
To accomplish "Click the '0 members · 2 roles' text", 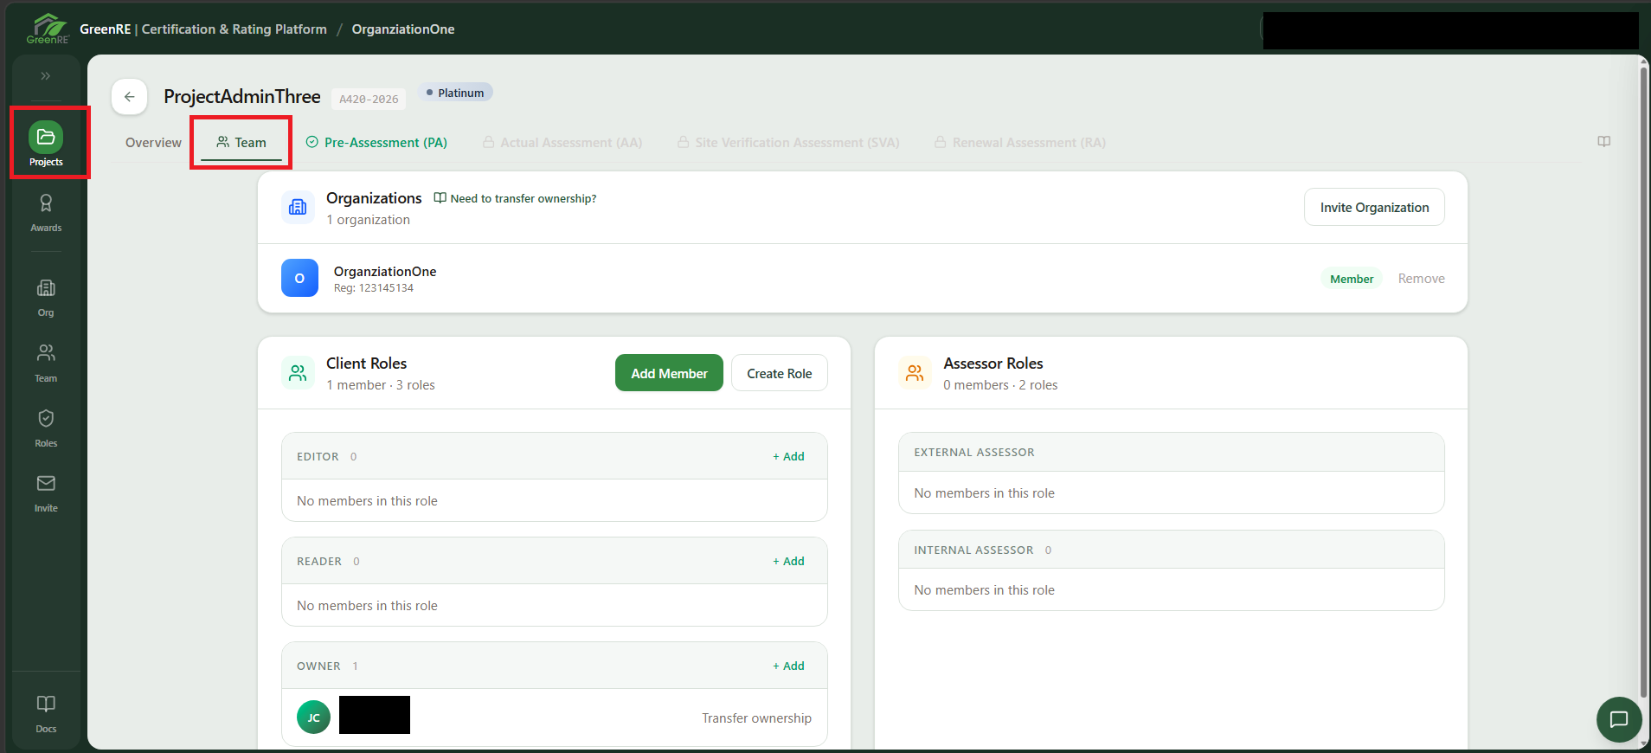I will 1000,385.
